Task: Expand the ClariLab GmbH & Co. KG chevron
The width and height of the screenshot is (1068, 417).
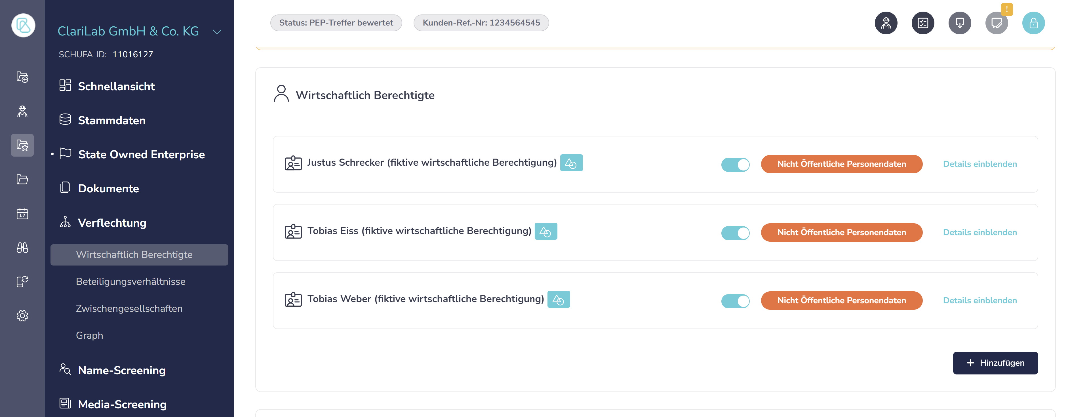Action: tap(217, 31)
